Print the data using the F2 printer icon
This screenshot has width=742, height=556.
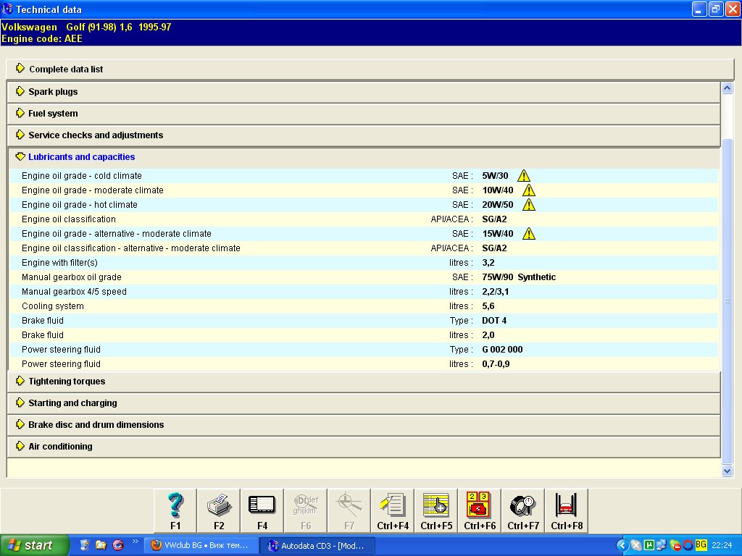(219, 510)
